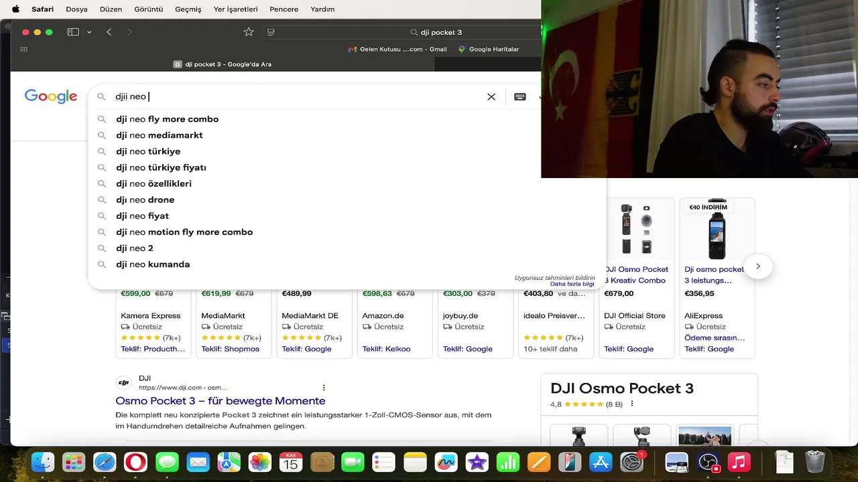Screen dimensions: 858x482
Task: Open iMovie from the Dock
Action: (477, 462)
